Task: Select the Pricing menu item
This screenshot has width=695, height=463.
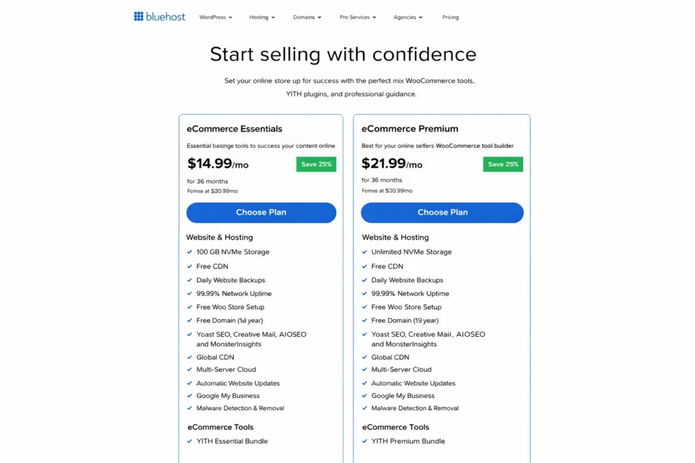Action: [450, 17]
